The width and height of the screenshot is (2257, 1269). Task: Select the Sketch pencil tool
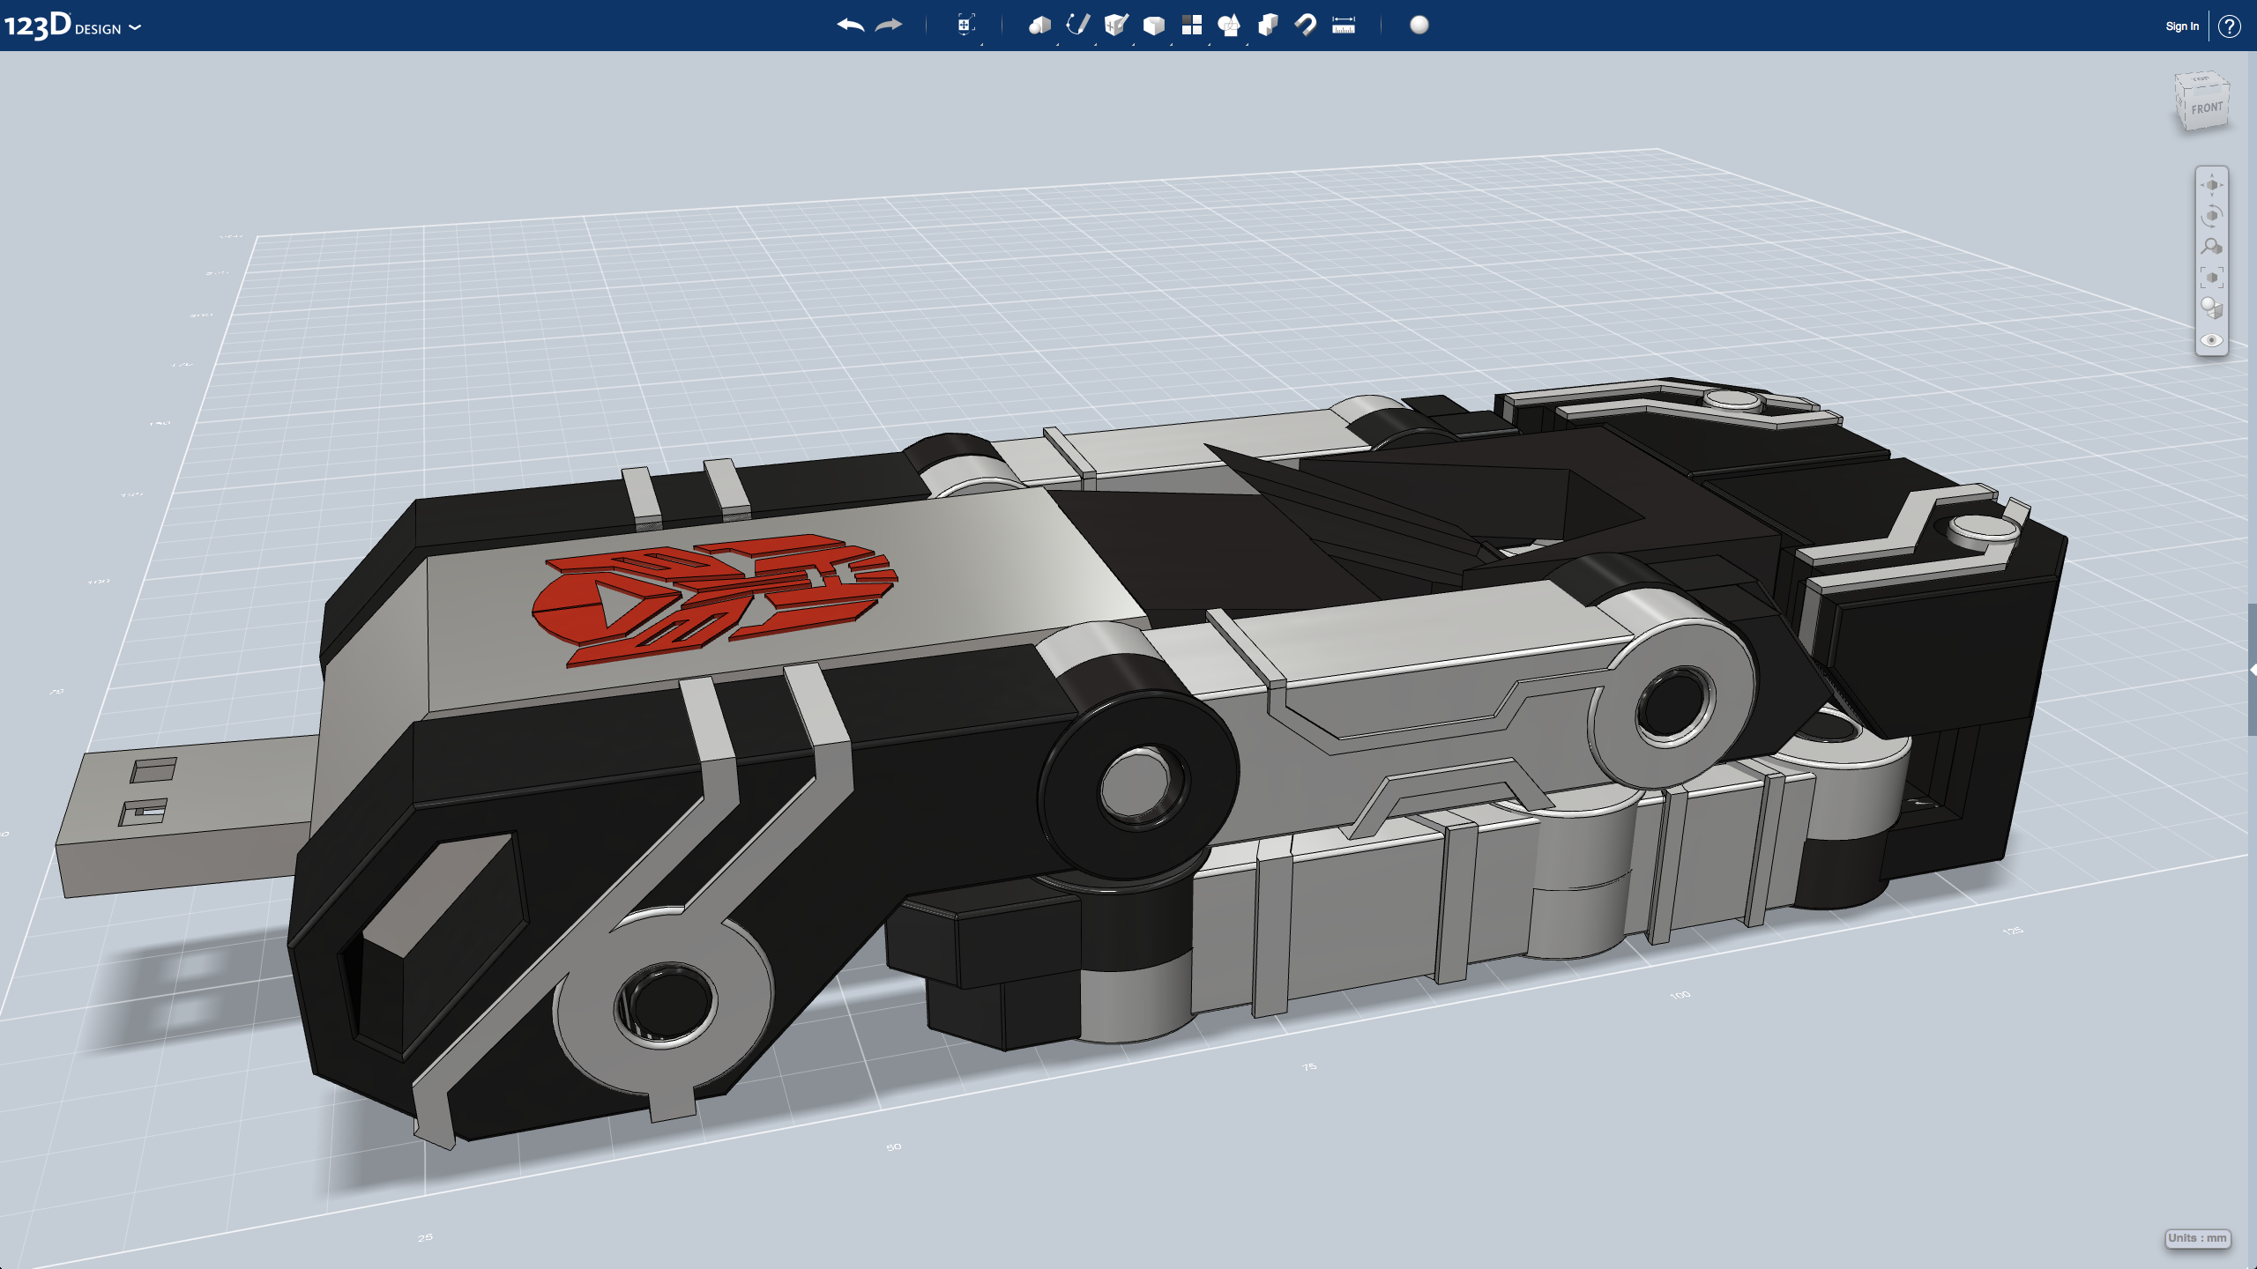[1077, 26]
